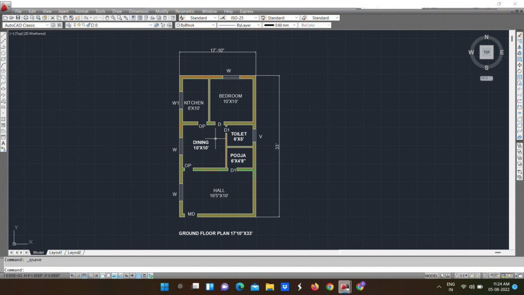The height and width of the screenshot is (295, 524).
Task: Click the Dimension Style icon beside ISO-25
Action: click(223, 18)
